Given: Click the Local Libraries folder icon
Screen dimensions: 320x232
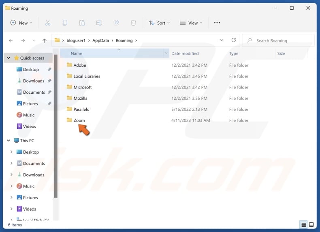Looking at the screenshot, I should point(69,76).
